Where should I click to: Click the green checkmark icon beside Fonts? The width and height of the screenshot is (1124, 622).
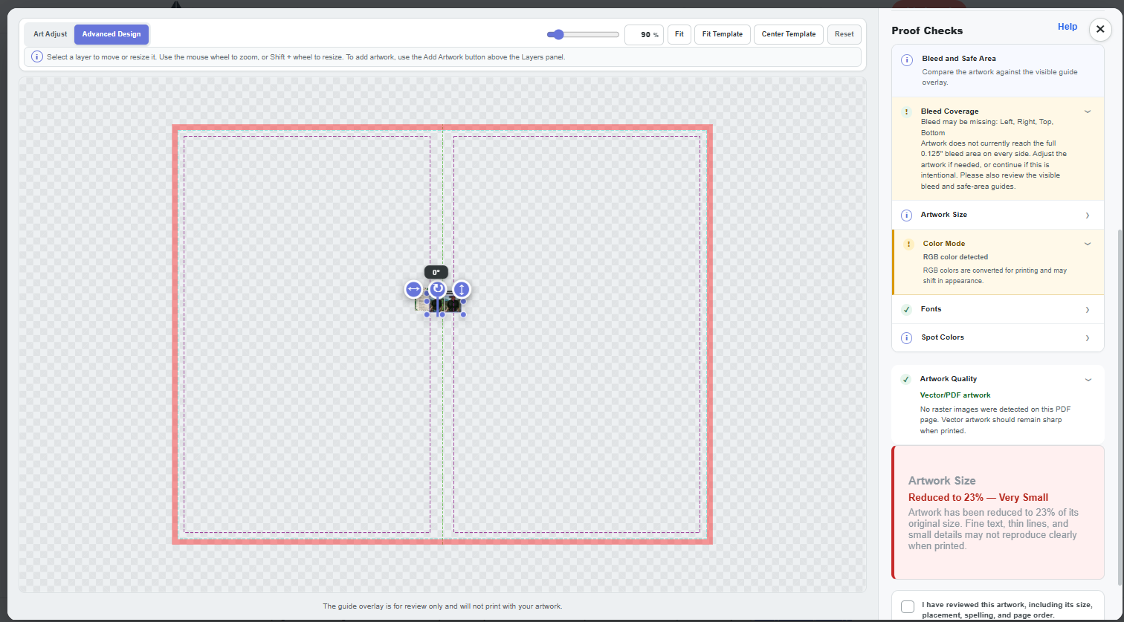coord(906,309)
